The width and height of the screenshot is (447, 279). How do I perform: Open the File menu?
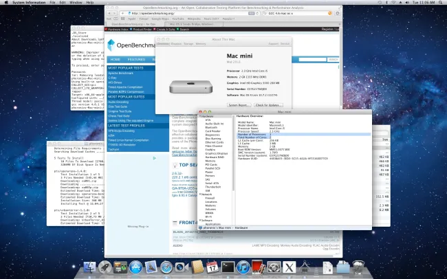pyautogui.click(x=52, y=2)
